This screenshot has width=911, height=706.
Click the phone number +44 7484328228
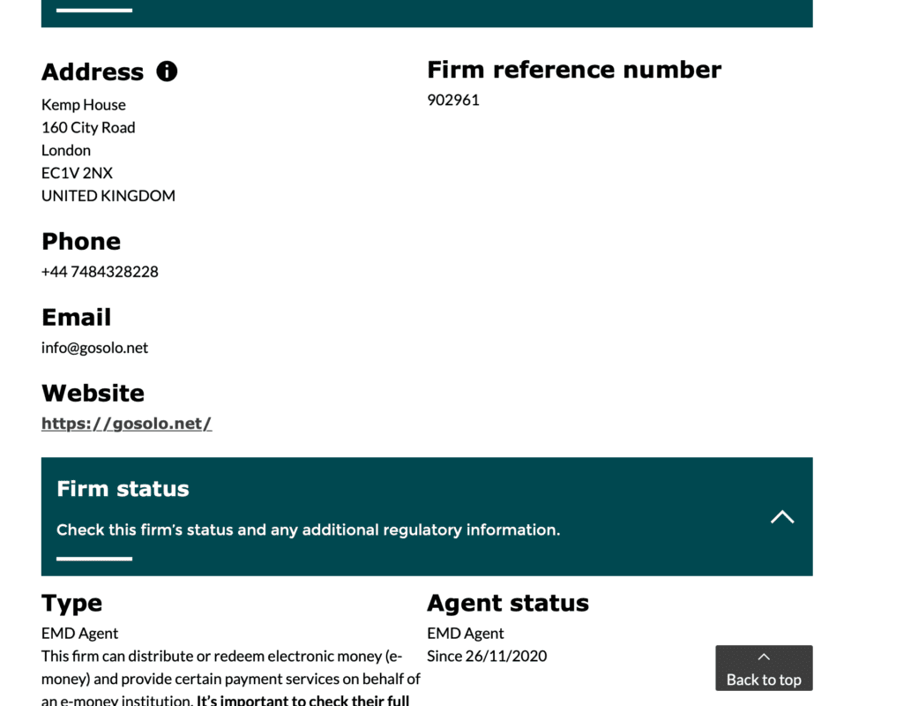coord(100,272)
